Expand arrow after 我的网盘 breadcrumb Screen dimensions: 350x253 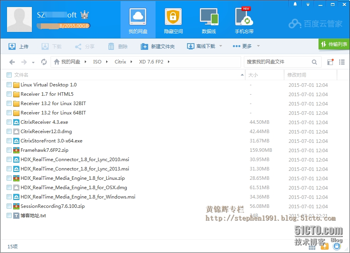click(x=86, y=61)
